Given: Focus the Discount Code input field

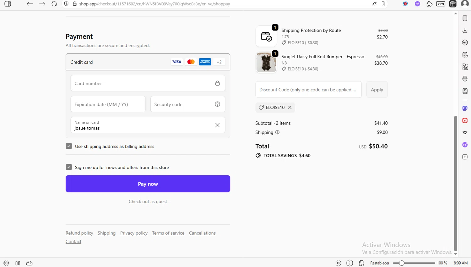Looking at the screenshot, I should point(308,90).
